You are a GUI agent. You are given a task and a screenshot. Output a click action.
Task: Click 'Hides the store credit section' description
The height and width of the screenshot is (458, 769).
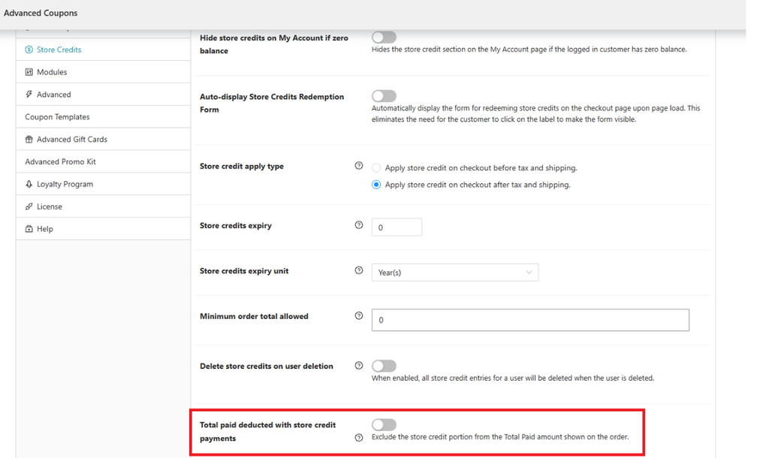click(x=529, y=50)
